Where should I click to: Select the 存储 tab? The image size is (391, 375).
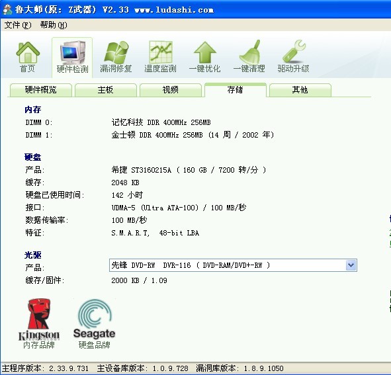pos(236,90)
